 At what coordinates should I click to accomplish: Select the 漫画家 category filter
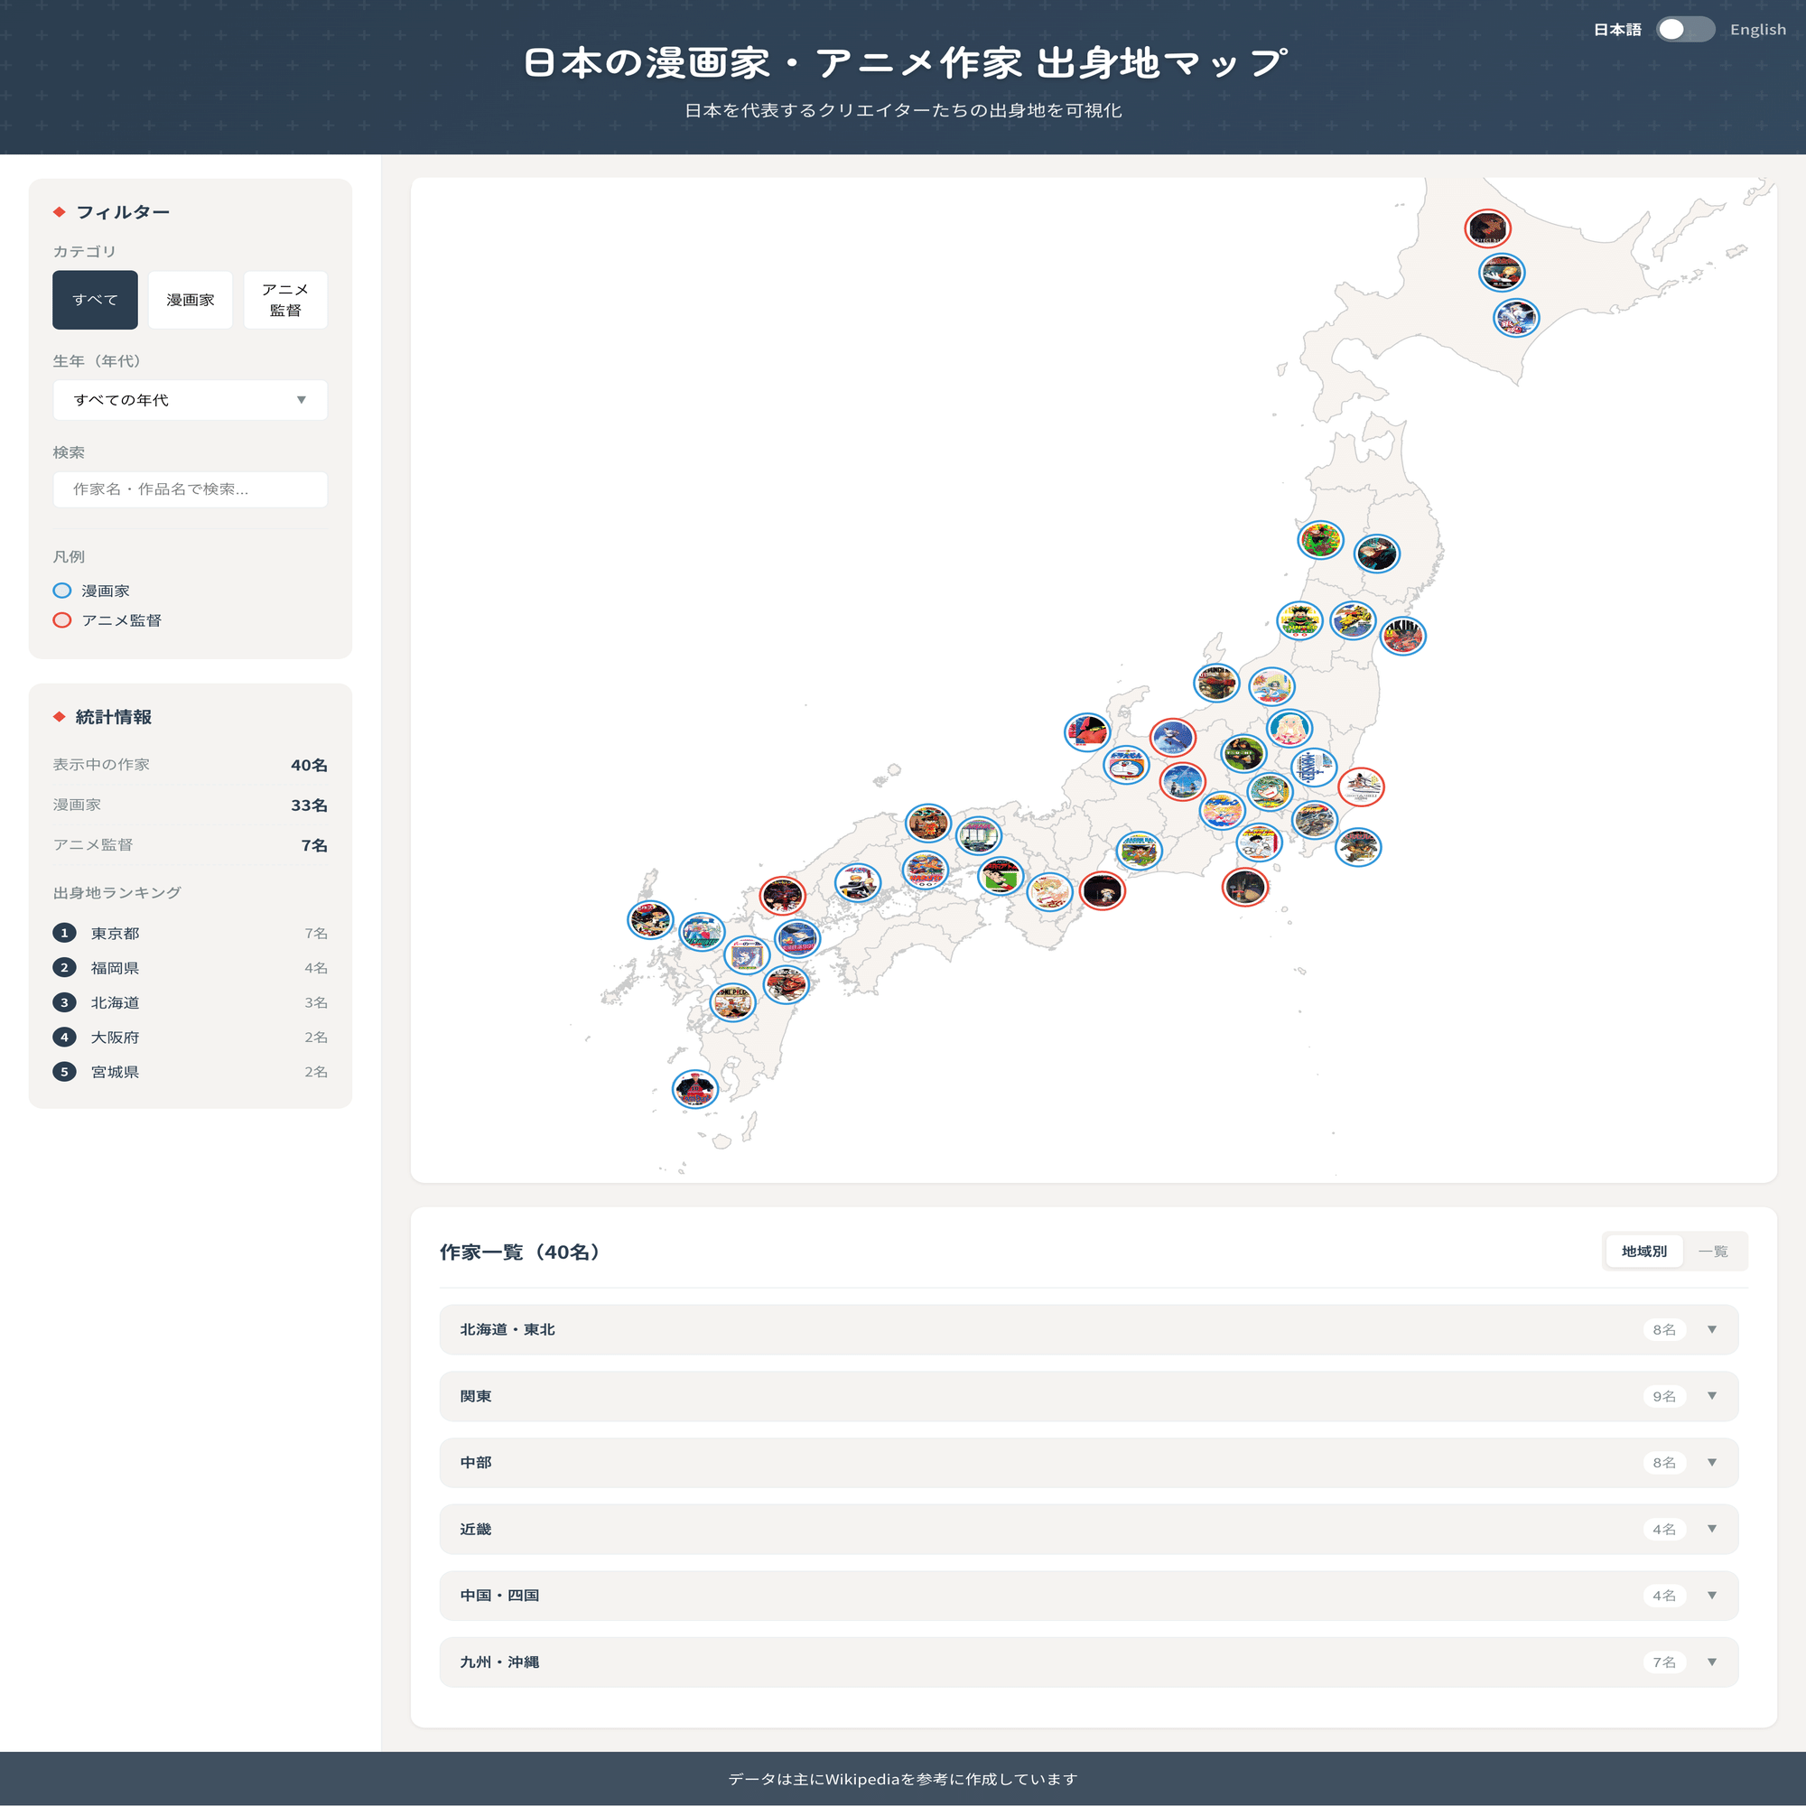[190, 300]
